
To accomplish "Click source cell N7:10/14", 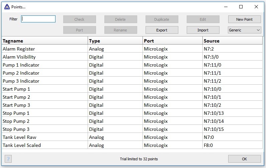I will pyautogui.click(x=233, y=121).
